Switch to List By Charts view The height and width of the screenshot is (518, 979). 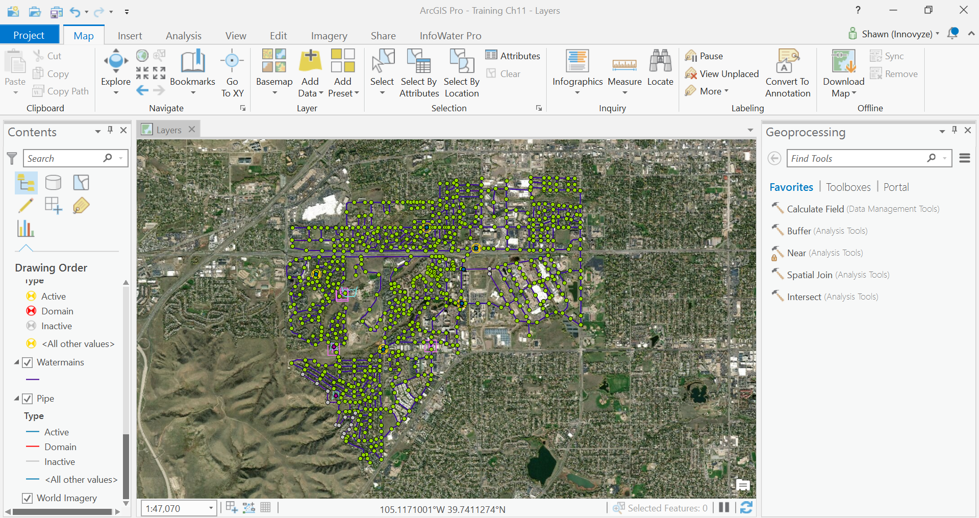pos(26,229)
